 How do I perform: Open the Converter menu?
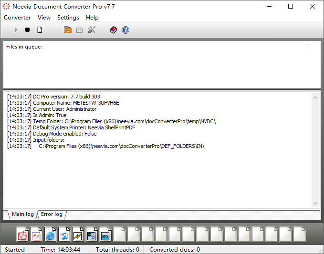pyautogui.click(x=17, y=18)
